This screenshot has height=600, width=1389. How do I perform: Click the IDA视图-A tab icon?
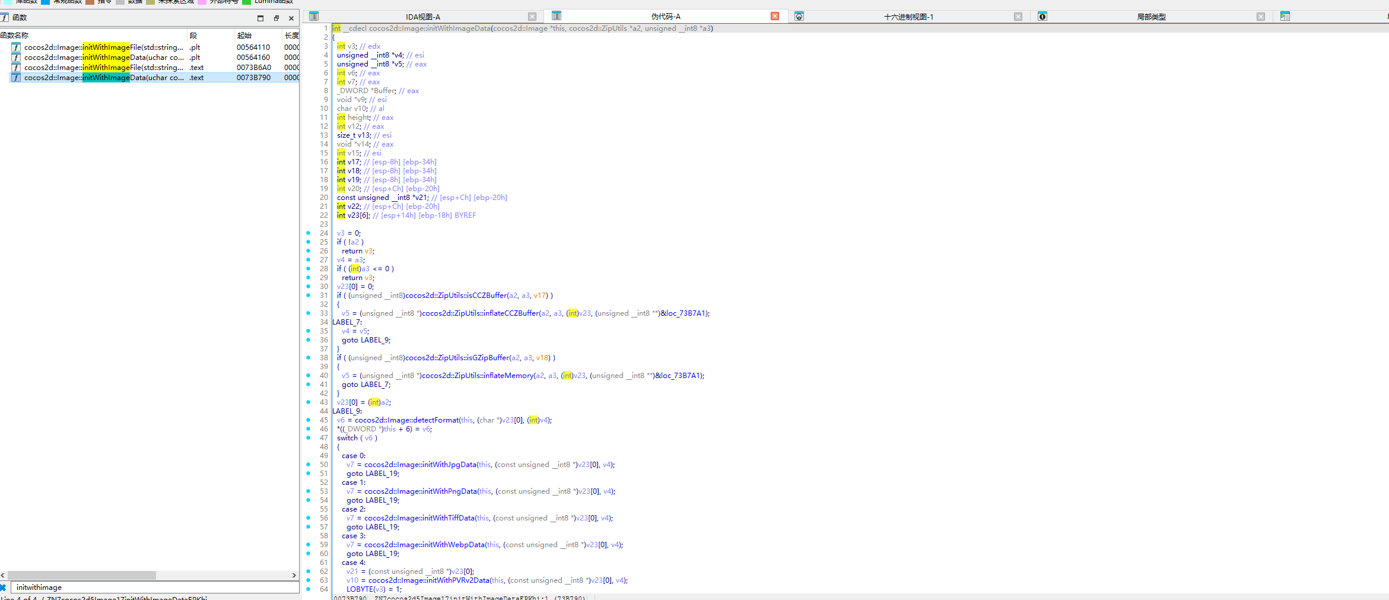tap(314, 17)
